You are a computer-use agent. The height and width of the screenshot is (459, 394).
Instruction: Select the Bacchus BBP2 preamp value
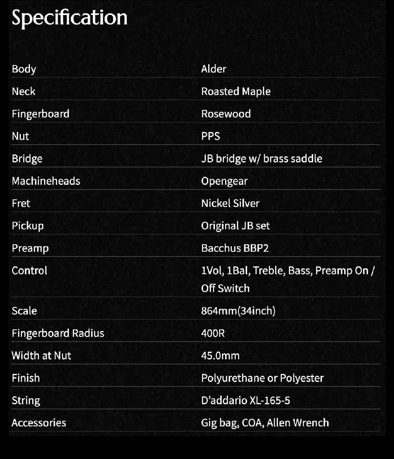[235, 248]
